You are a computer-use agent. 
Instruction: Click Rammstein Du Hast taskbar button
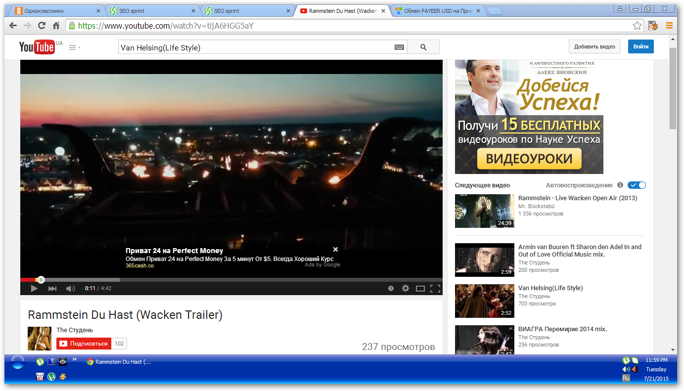click(119, 362)
